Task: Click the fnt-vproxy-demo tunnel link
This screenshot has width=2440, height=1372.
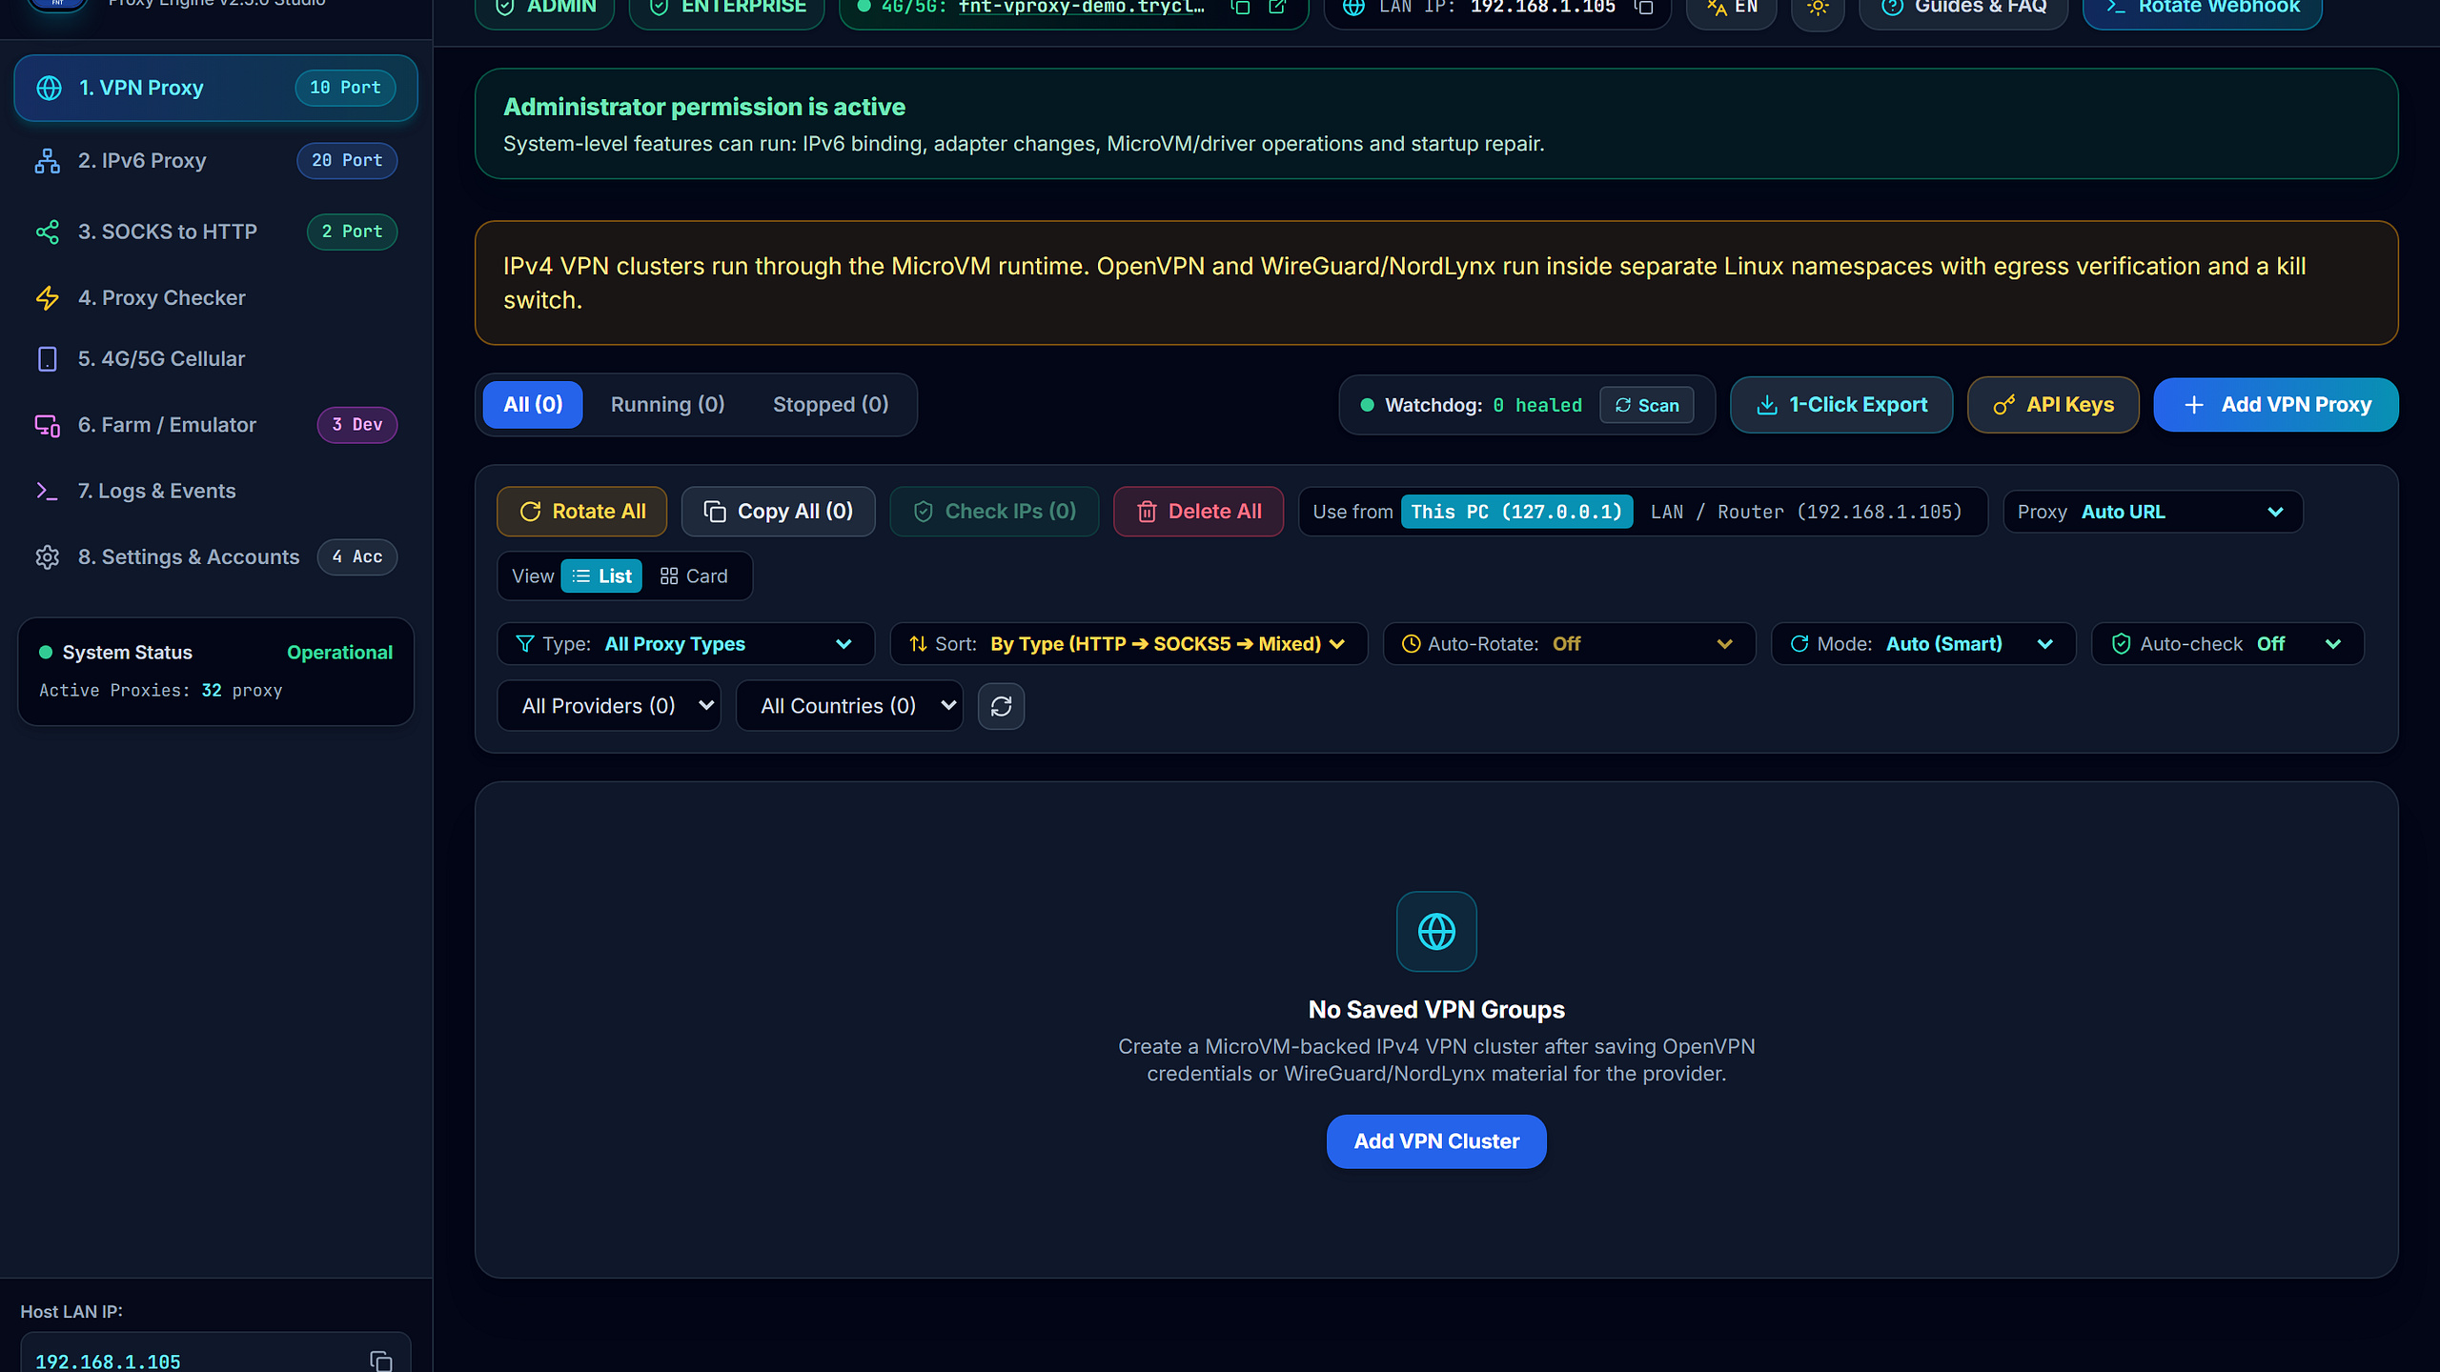Action: 1081,8
